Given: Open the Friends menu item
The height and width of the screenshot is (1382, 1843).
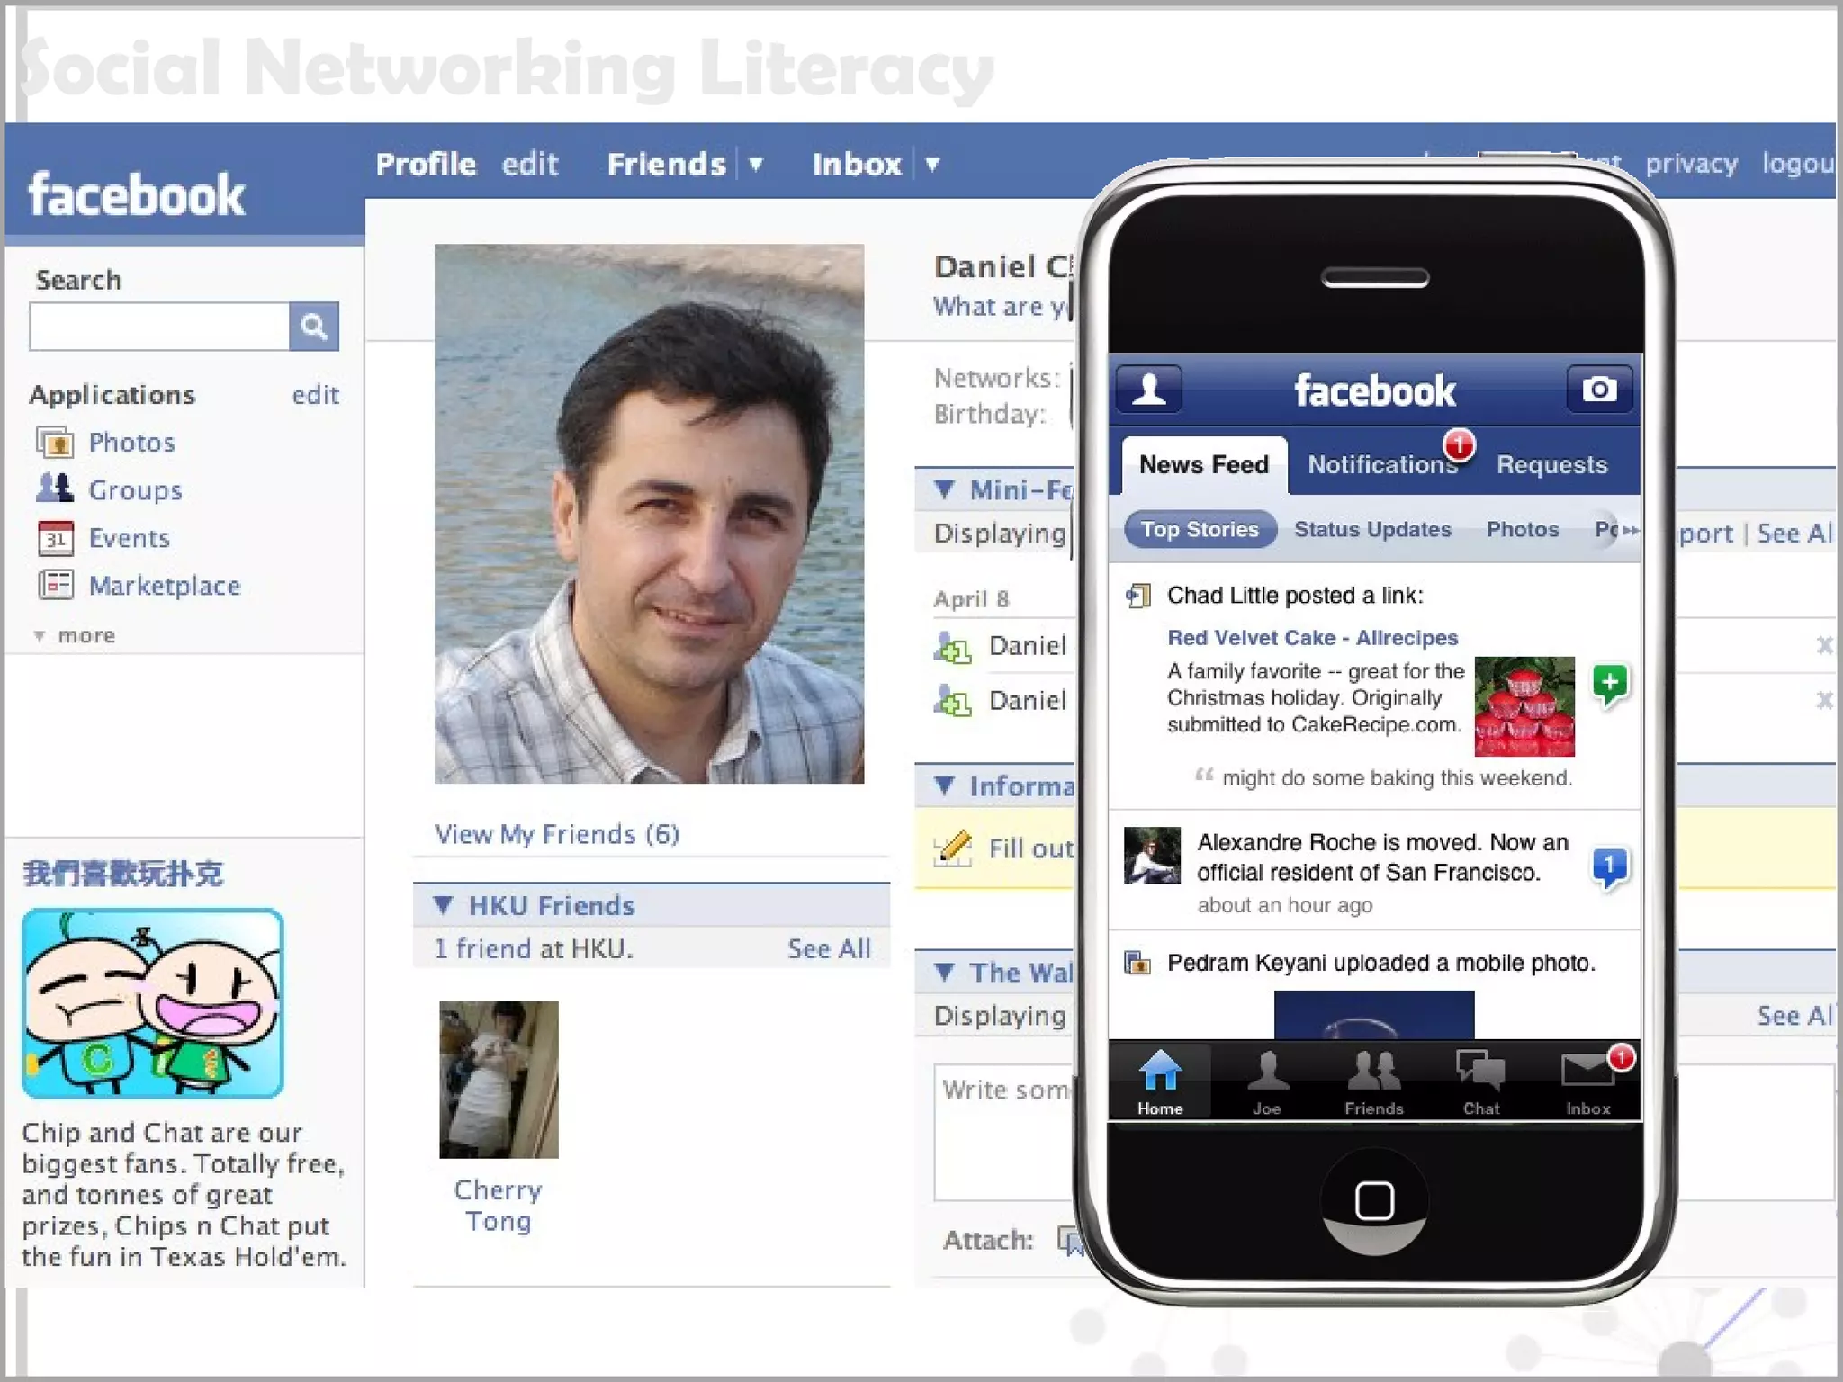Looking at the screenshot, I should 667,164.
